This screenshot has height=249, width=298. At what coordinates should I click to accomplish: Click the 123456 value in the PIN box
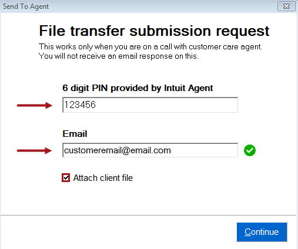click(80, 105)
